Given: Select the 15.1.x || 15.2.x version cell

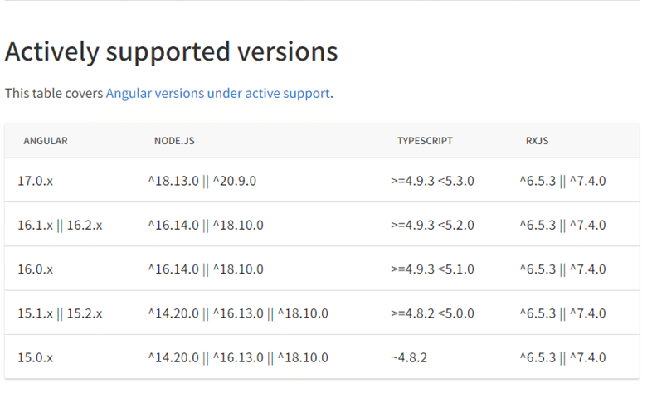Looking at the screenshot, I should point(60,313).
